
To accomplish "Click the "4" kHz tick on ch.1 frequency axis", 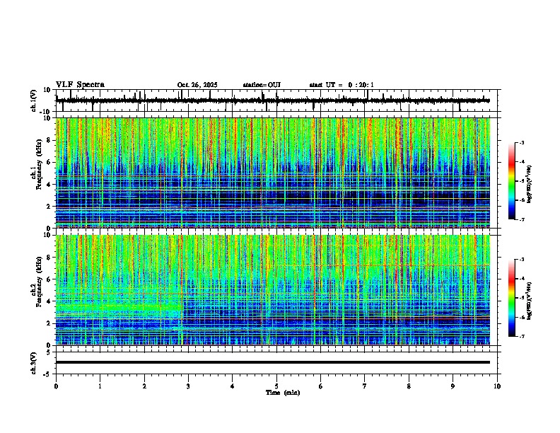I will [x=49, y=184].
